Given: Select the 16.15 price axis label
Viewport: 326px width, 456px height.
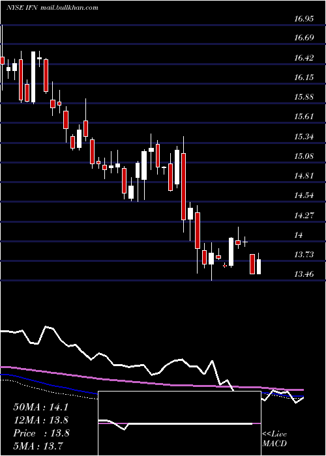Looking at the screenshot, I should point(304,77).
